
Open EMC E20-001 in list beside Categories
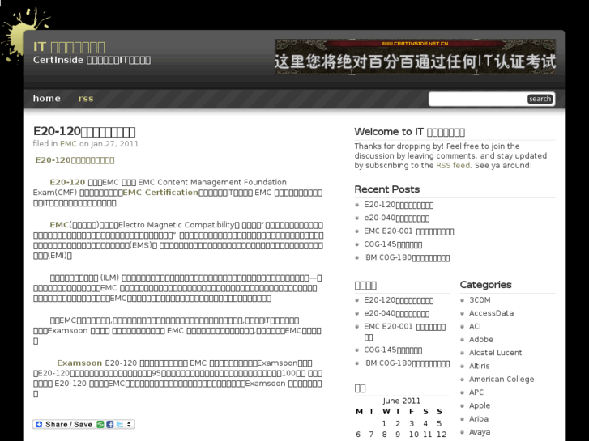404,332
